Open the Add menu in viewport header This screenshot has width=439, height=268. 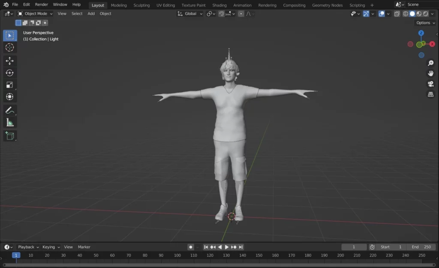coord(91,14)
